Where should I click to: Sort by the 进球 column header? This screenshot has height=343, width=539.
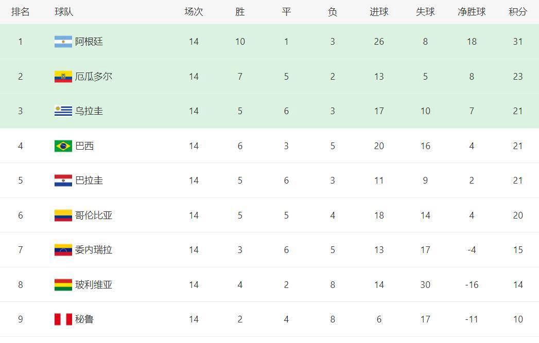pos(379,12)
